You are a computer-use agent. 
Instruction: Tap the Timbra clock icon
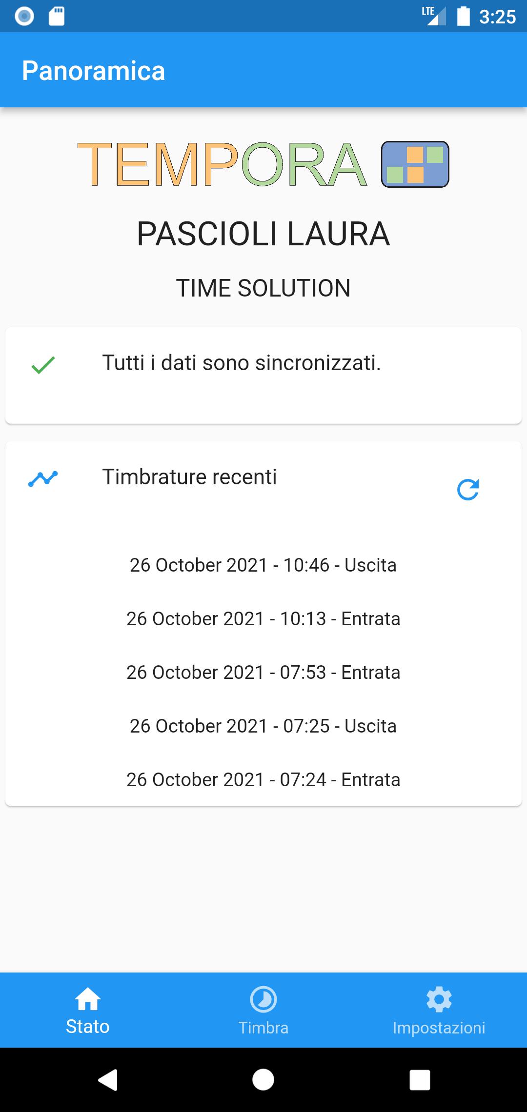[x=263, y=999]
